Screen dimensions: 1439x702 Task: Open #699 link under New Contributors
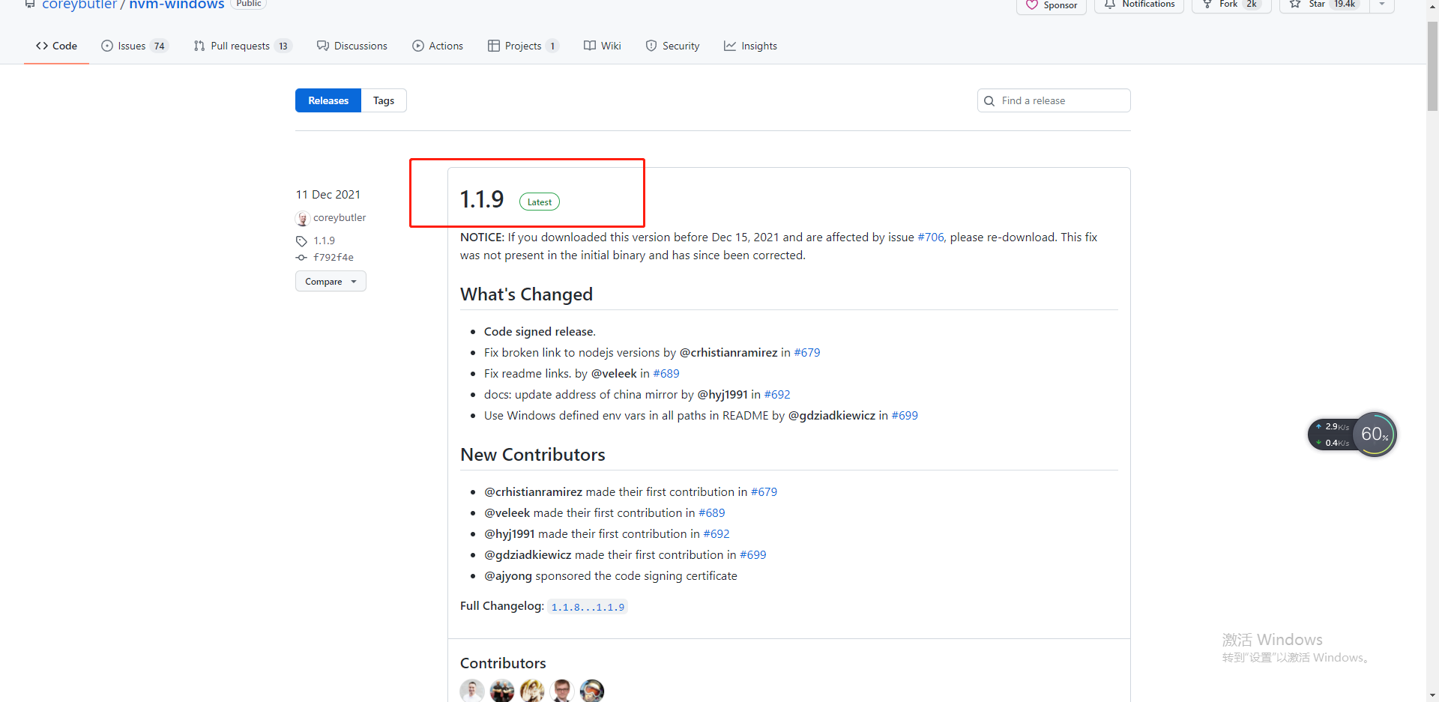pyautogui.click(x=753, y=554)
